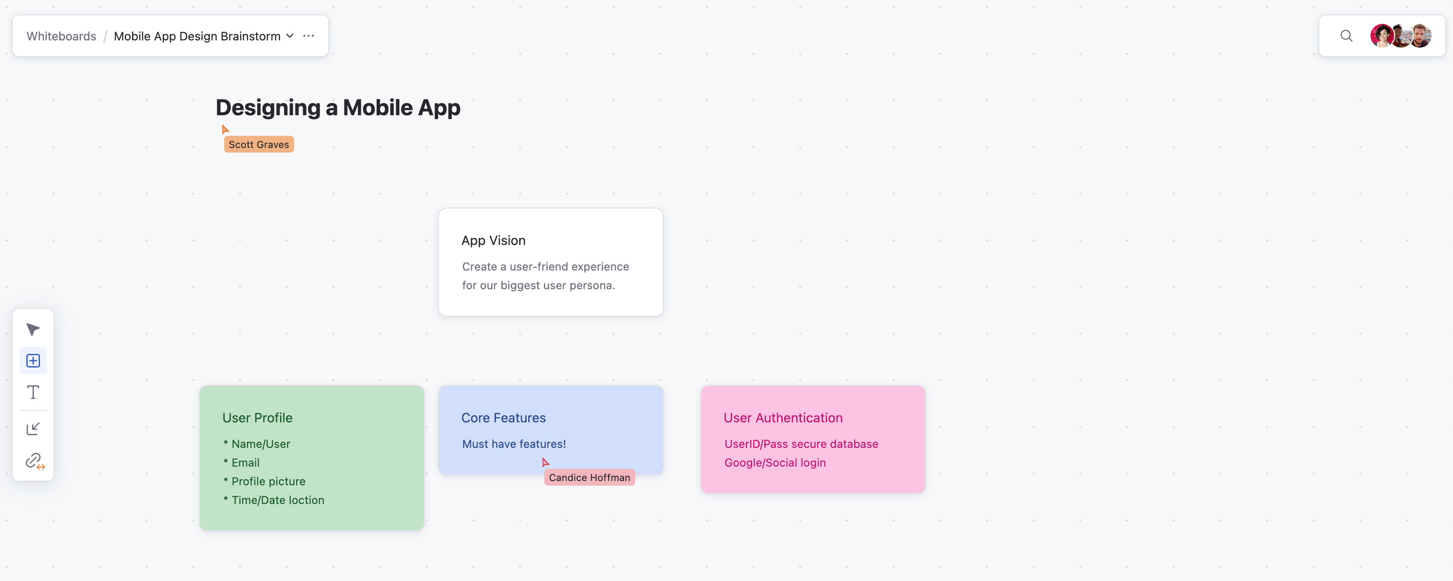
Task: Expand the whiteboard title dropdown chevron
Action: click(290, 36)
